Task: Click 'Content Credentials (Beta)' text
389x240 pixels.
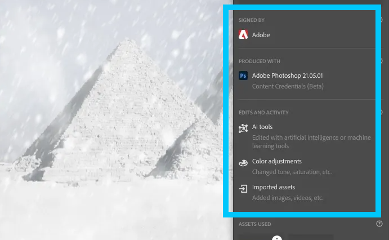Action: click(x=288, y=86)
